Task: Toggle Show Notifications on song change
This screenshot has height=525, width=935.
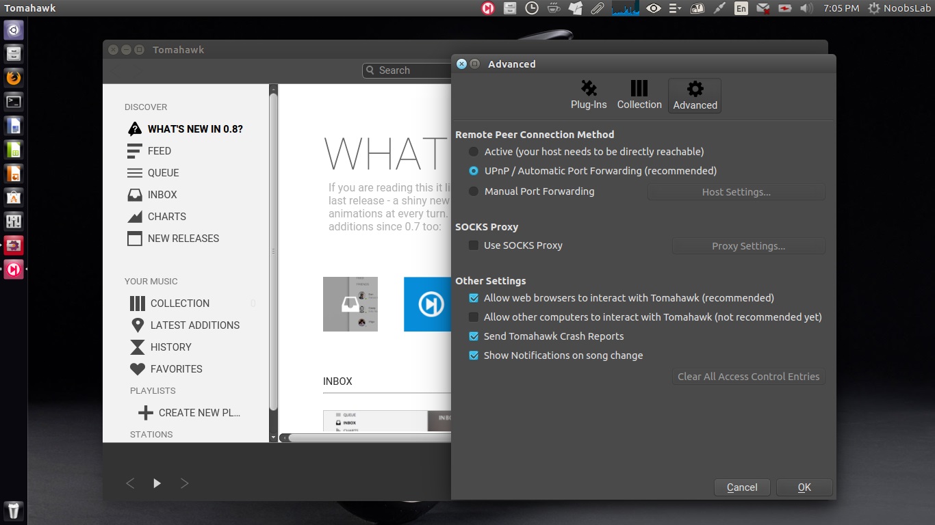Action: (473, 355)
